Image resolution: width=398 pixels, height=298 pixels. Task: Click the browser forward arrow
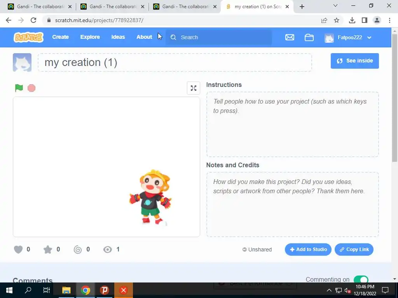(x=21, y=20)
